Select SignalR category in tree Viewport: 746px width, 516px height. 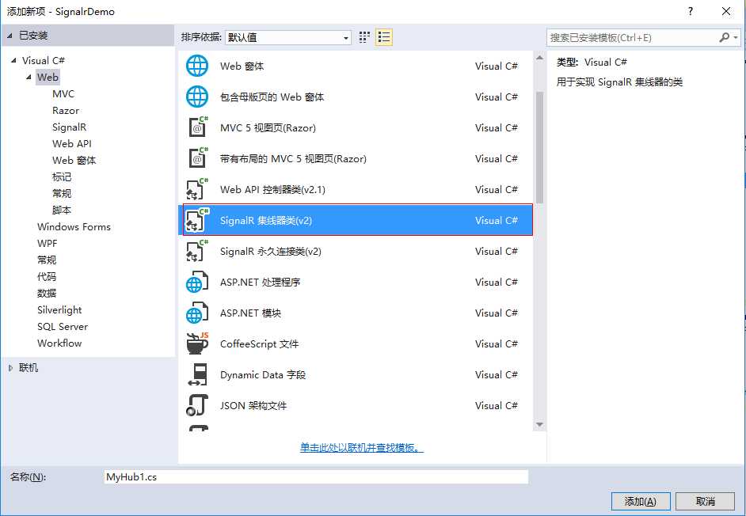coord(70,127)
